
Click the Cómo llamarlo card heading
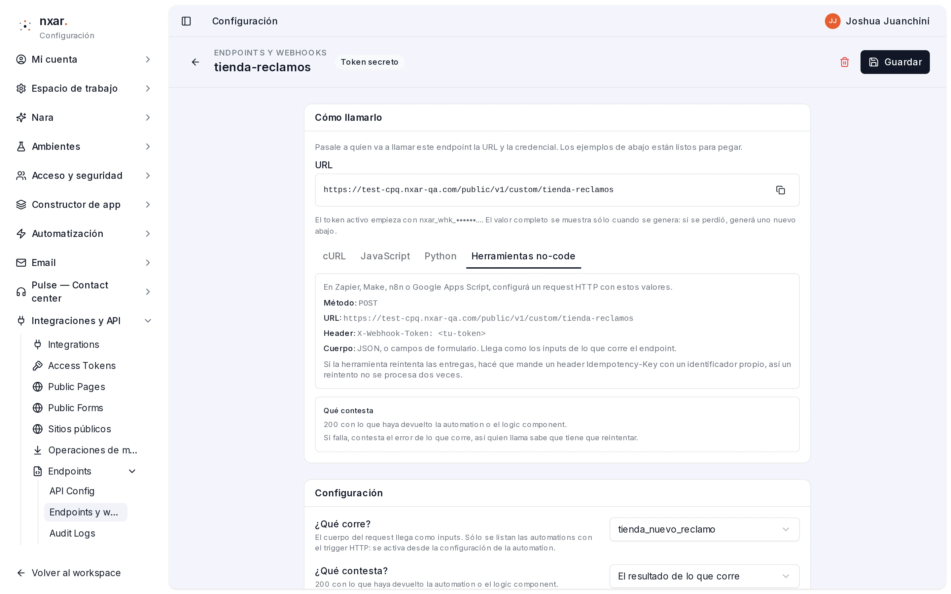pyautogui.click(x=348, y=117)
